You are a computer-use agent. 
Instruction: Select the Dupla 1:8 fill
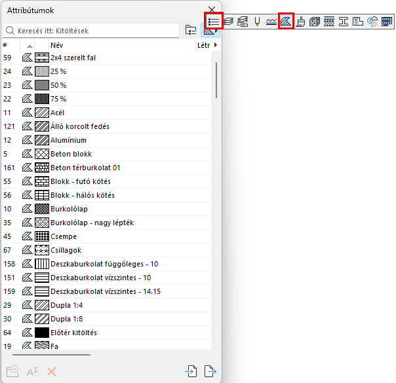pyautogui.click(x=106, y=319)
